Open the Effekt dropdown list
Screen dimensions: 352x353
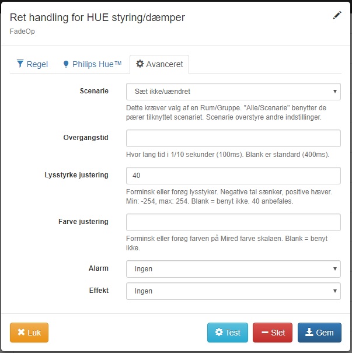coord(233,291)
